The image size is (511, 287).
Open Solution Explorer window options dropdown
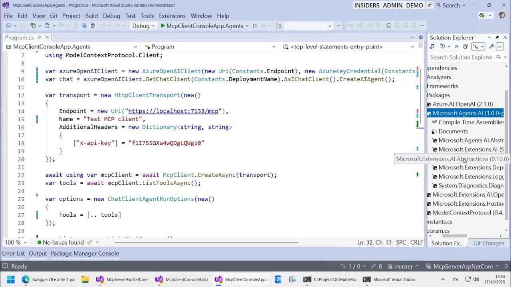[x=489, y=37]
